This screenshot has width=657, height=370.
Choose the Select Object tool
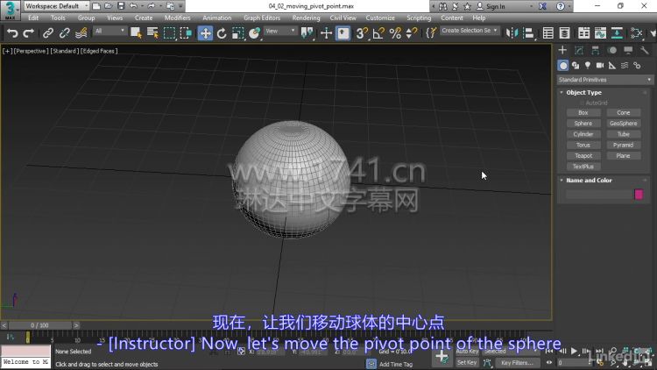coord(136,33)
